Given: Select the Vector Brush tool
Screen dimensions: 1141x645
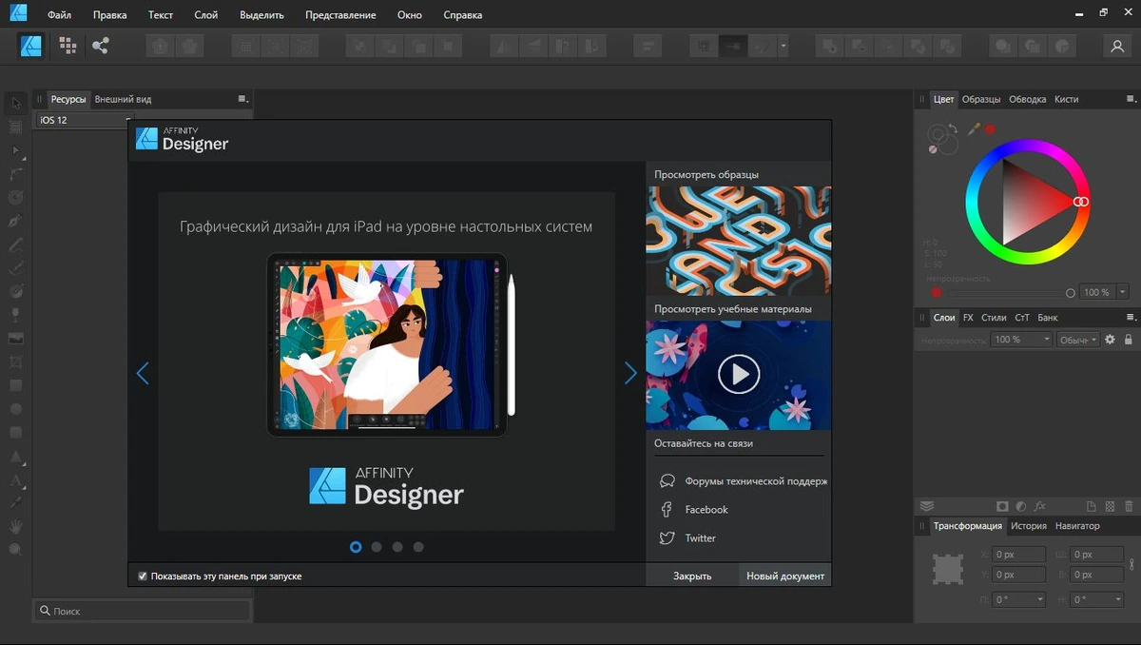Looking at the screenshot, I should point(15,267).
